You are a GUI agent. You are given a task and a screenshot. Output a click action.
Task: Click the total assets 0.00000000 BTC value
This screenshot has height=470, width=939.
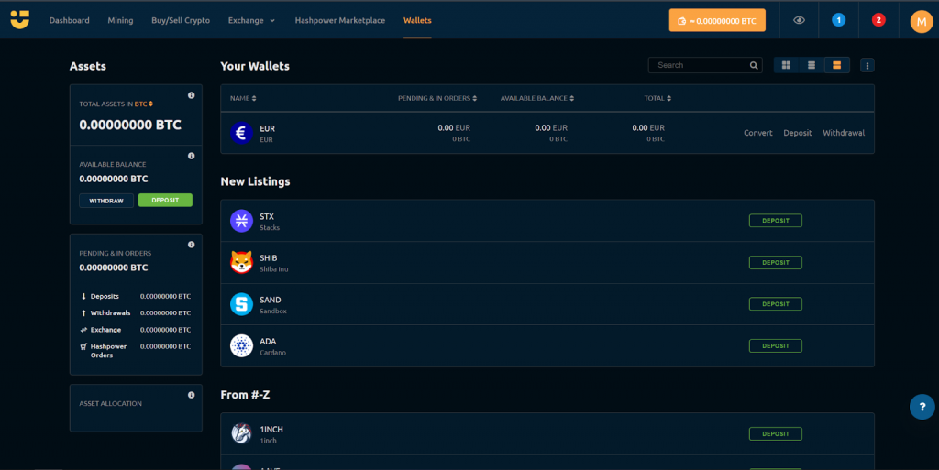click(130, 125)
